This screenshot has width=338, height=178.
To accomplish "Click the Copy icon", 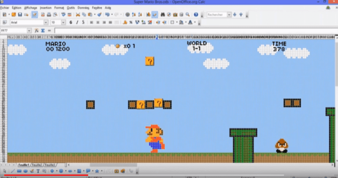I will [84, 15].
